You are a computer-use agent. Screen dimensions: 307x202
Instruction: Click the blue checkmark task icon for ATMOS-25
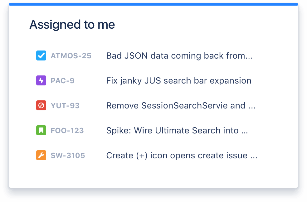click(x=41, y=55)
